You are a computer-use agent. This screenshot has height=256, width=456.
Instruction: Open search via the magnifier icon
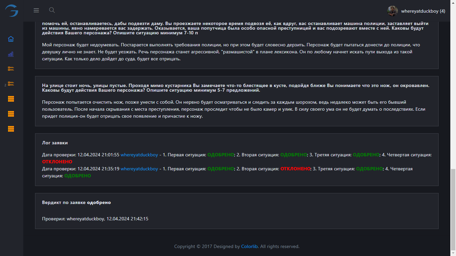tap(52, 10)
